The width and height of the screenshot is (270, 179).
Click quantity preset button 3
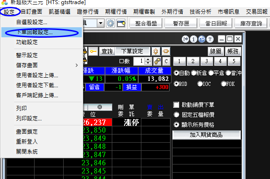[206, 61]
